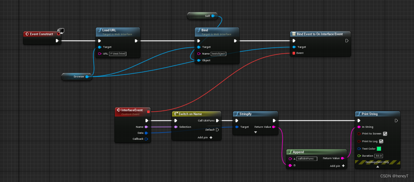Select the Event Construct node title
The width and height of the screenshot is (414, 182).
[x=41, y=34]
